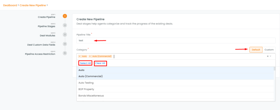280x110 pixels.
Task: Remove the Auto tag from Category
Action: coord(80,56)
